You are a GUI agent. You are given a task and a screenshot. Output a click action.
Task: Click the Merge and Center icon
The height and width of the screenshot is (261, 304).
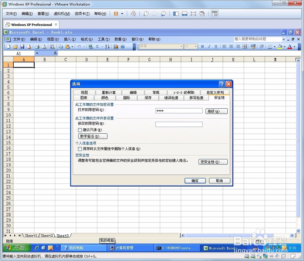pos(245,47)
